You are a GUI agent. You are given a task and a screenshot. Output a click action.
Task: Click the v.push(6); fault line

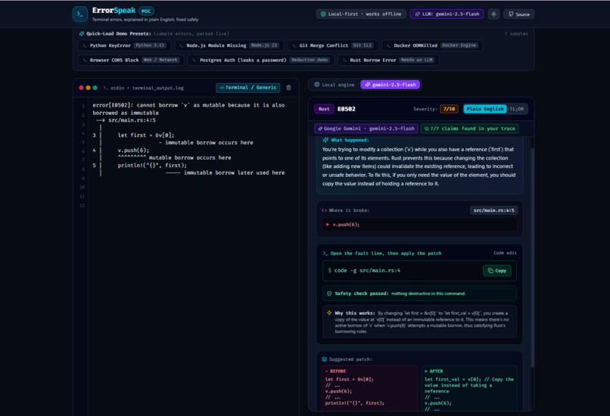pyautogui.click(x=419, y=225)
